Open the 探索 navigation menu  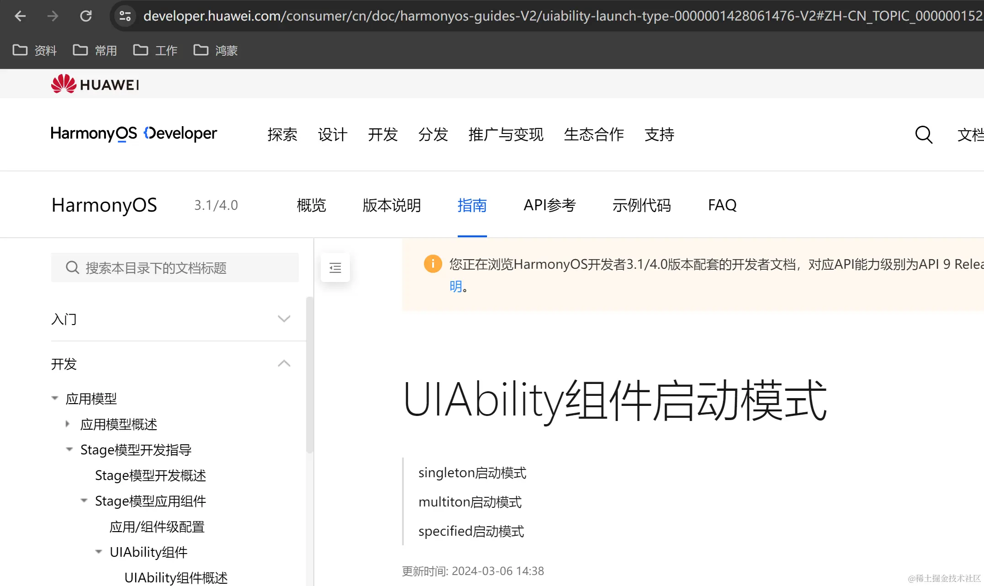[282, 134]
